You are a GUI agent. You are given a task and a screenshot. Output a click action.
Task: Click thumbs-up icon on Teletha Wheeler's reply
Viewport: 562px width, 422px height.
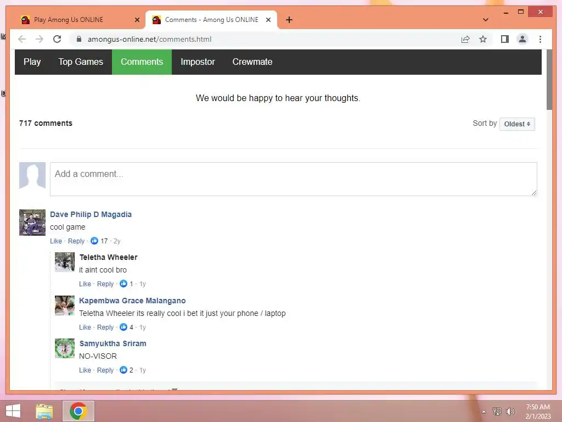coord(123,284)
